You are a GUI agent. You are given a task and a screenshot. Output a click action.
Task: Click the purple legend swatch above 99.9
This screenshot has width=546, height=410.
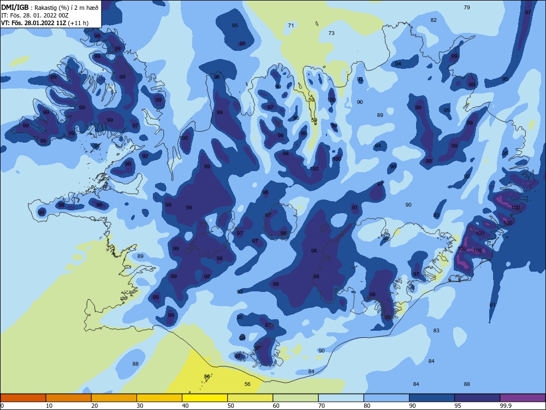(523, 398)
